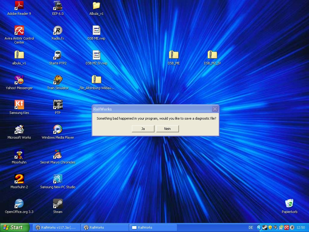
Task: Click the green checkmark tray icon
Action: (281, 227)
